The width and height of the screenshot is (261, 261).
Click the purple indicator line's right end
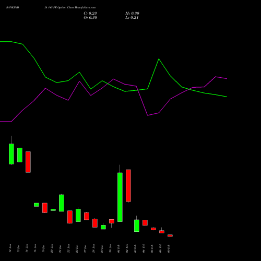pos(227,79)
